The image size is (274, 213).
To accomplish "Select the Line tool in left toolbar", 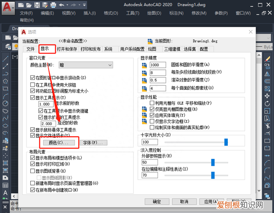I will tap(6, 59).
